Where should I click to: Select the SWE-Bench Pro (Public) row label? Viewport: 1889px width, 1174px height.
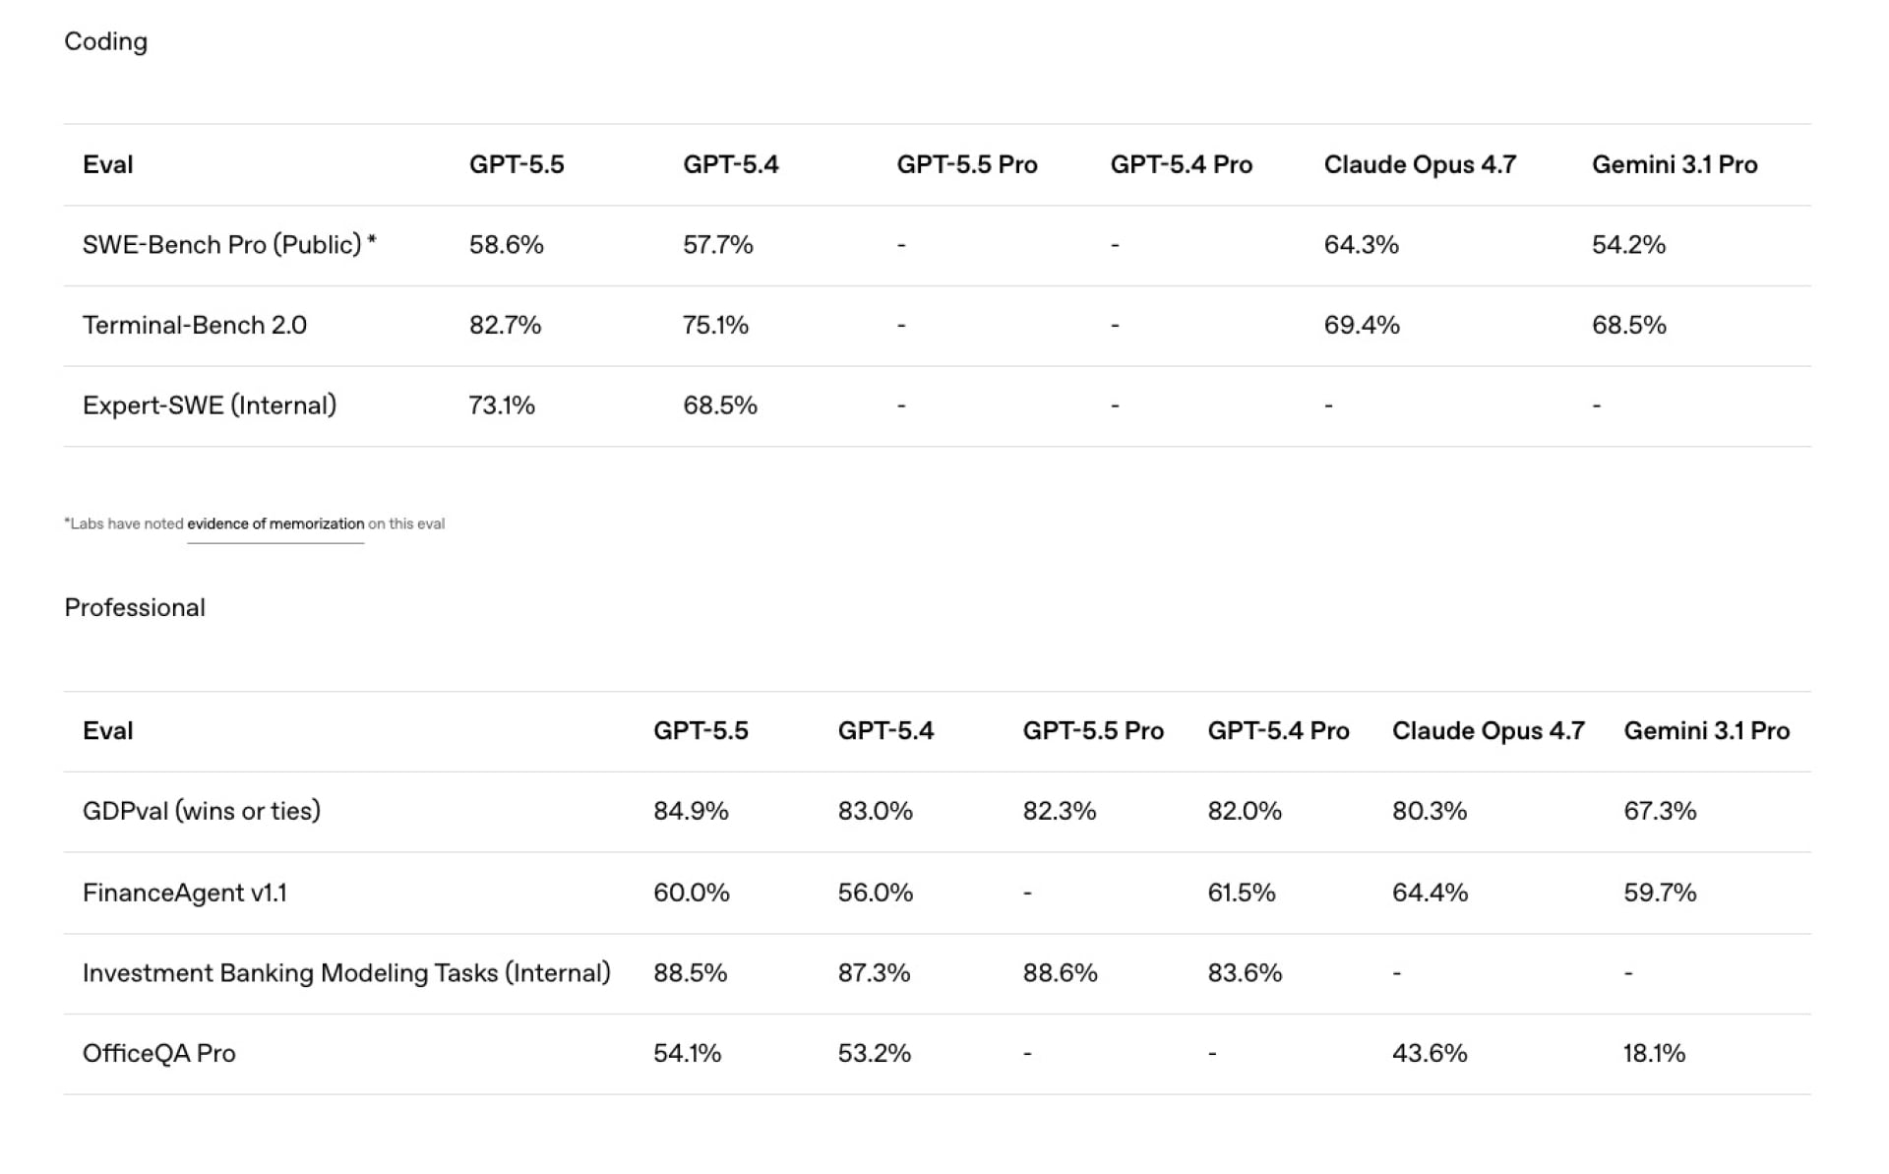228,245
